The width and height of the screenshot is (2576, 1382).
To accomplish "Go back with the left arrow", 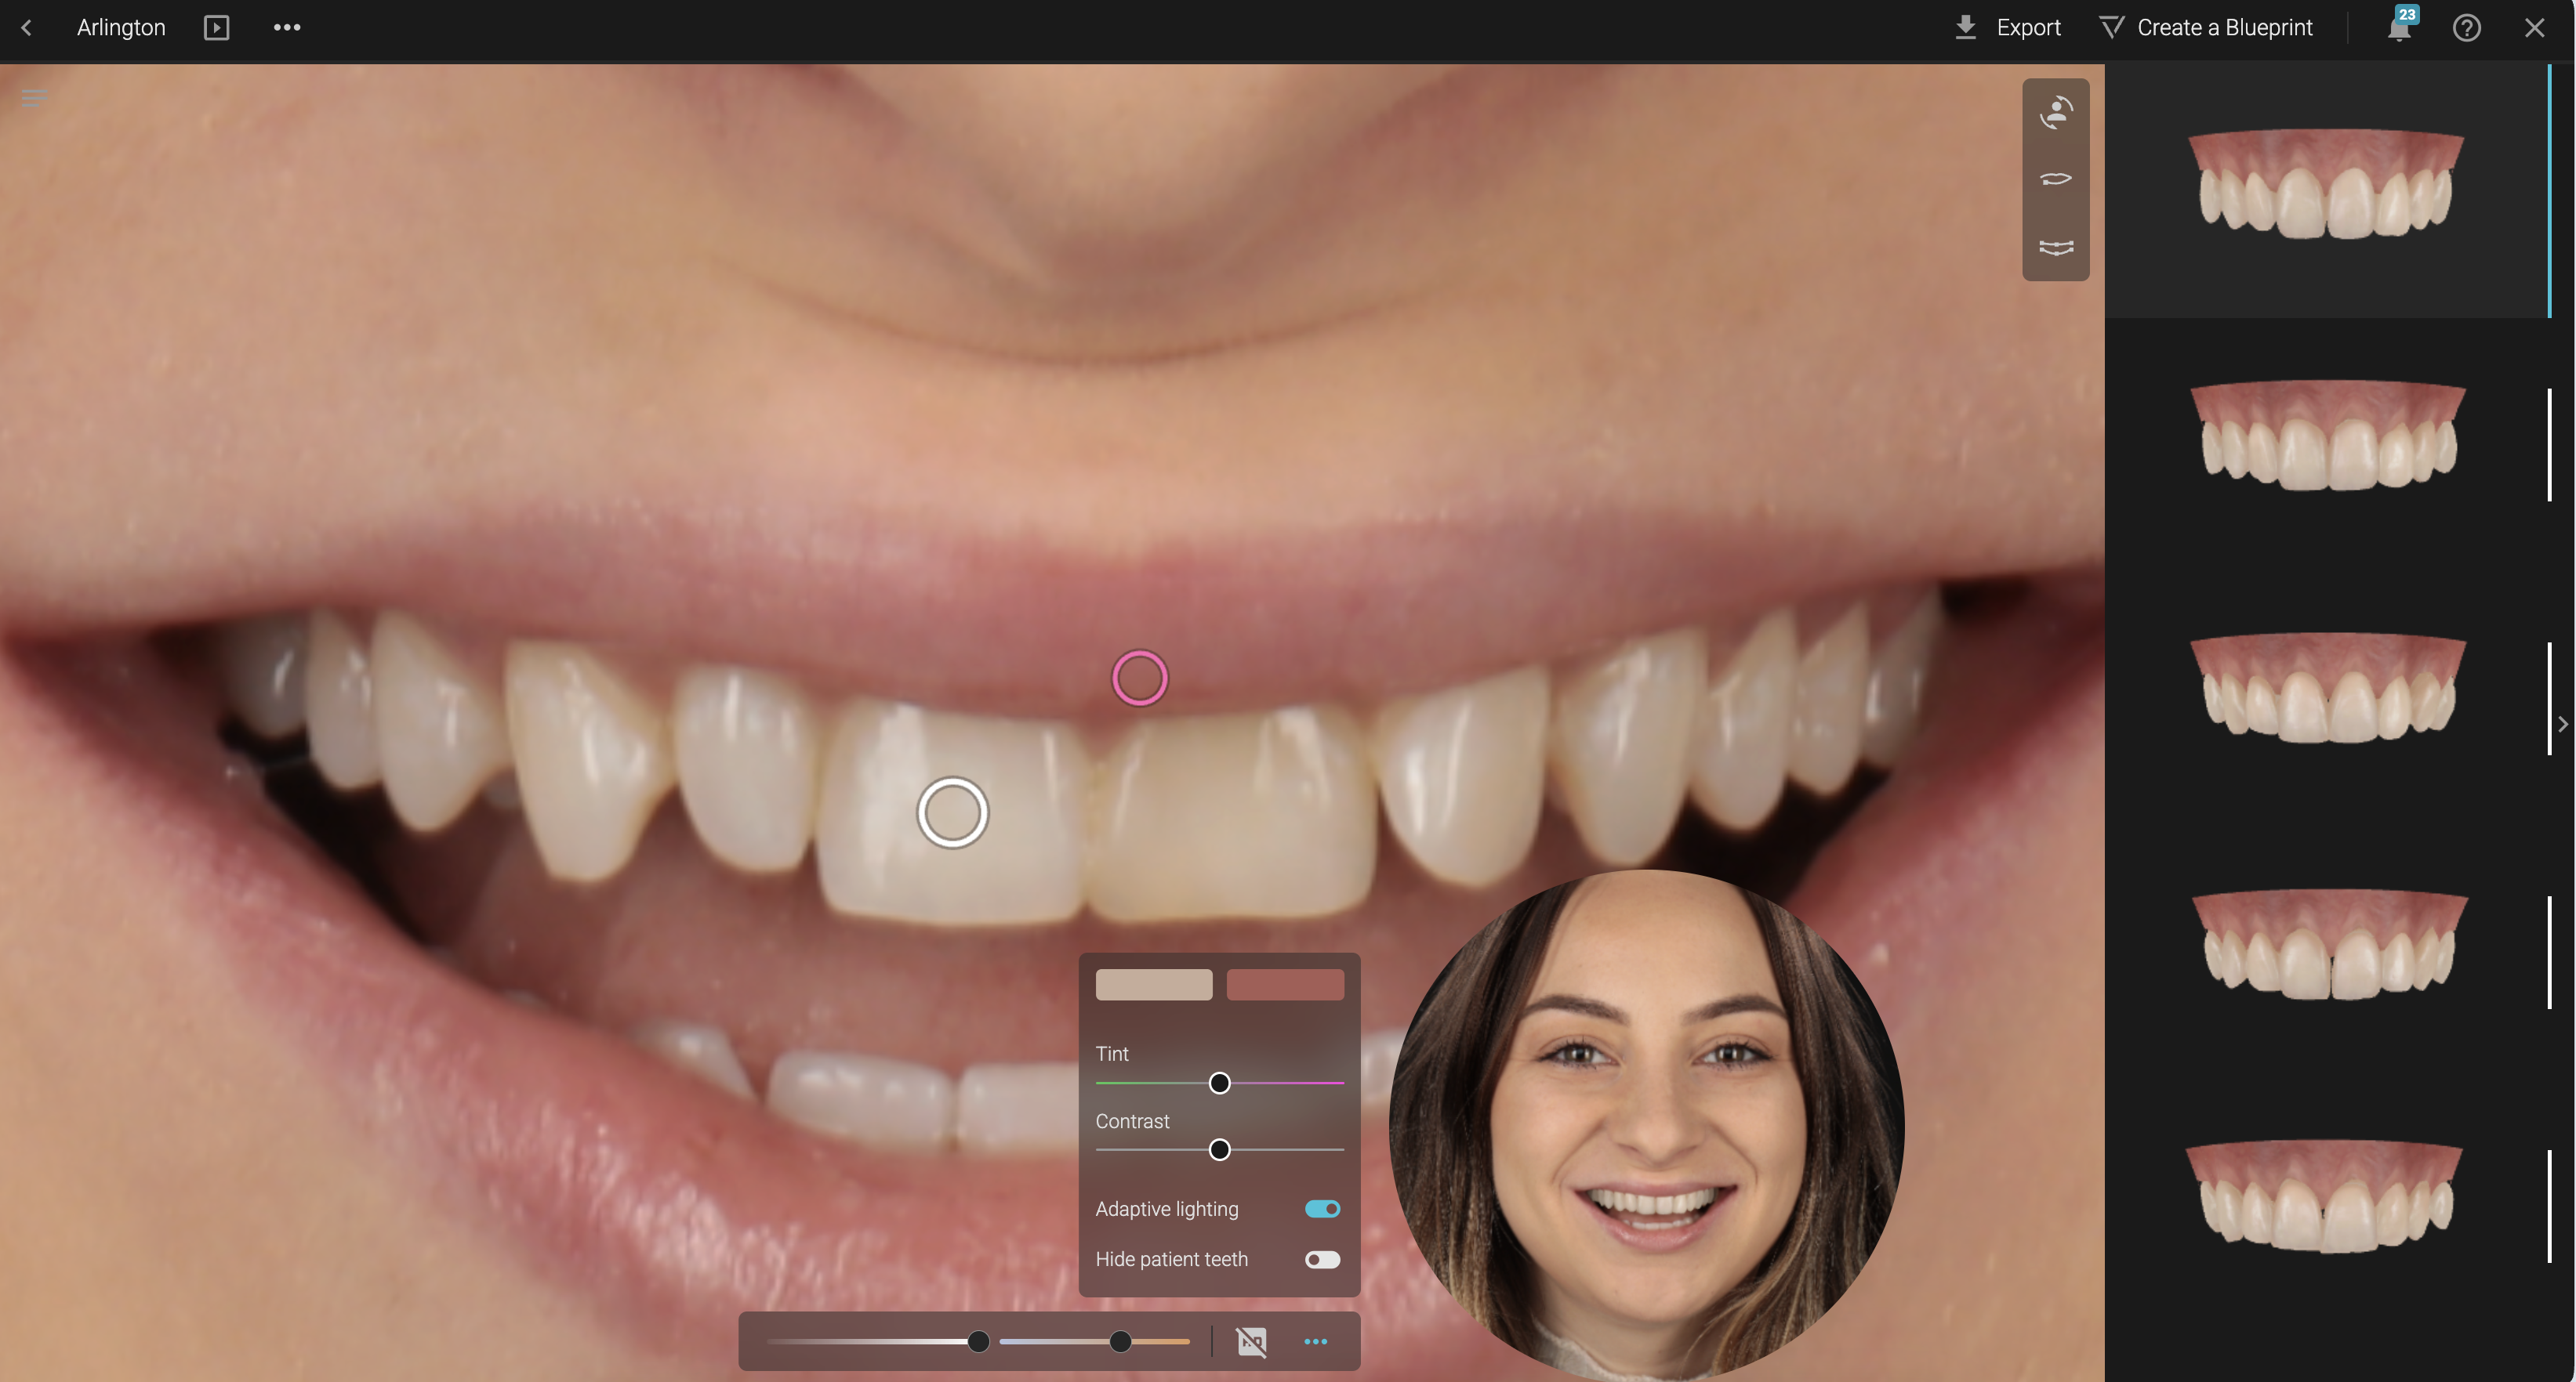I will [x=27, y=28].
